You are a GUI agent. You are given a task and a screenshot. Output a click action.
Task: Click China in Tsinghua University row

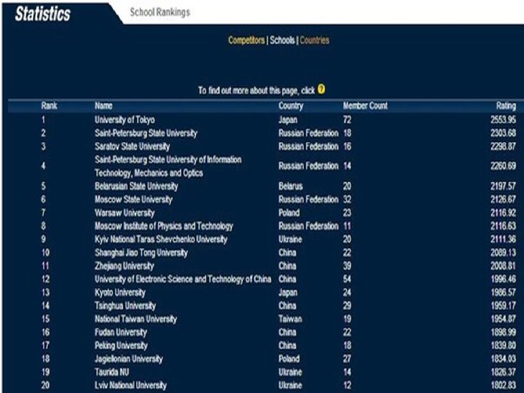288,306
